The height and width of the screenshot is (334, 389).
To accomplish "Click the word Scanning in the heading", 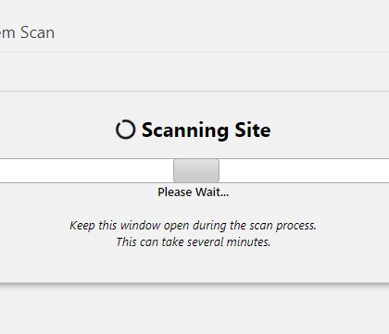I will (184, 130).
